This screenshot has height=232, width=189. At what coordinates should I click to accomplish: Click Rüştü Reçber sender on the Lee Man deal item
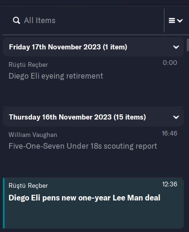[28, 186]
